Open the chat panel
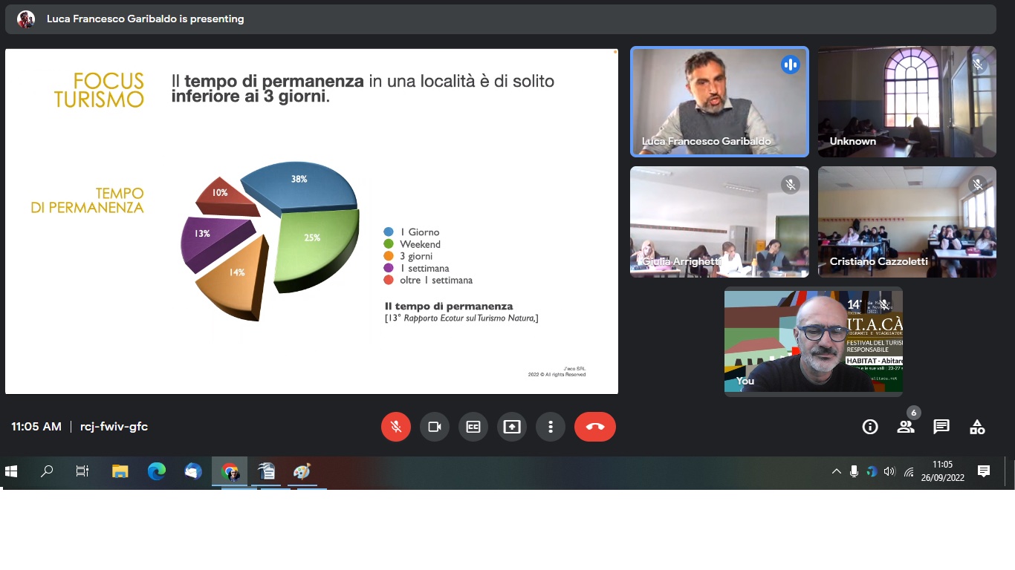Screen dimensions: 1015x570 [x=941, y=427]
